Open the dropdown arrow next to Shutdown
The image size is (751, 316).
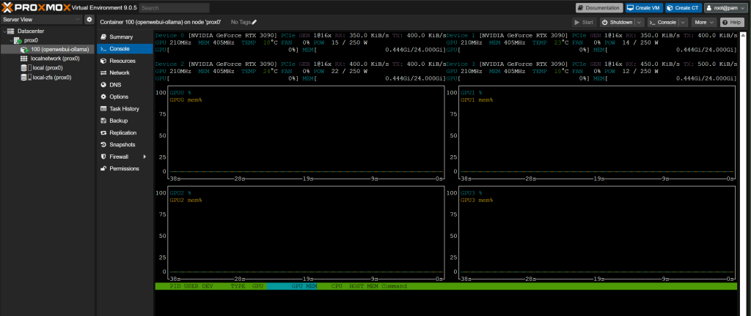637,23
